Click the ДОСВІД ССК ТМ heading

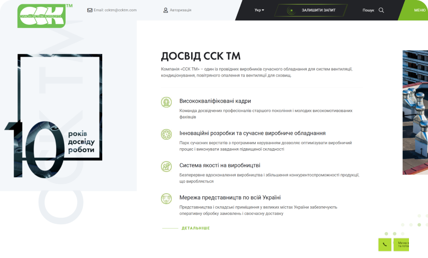201,56
